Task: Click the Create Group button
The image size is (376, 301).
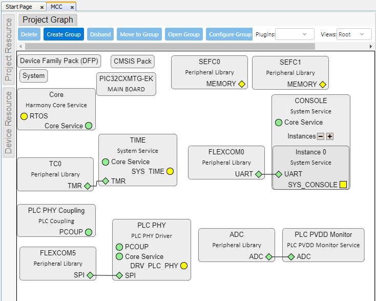Action: pyautogui.click(x=64, y=34)
